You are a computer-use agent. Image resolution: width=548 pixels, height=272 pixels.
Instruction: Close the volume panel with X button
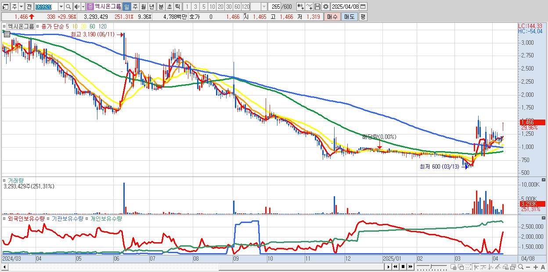click(544, 180)
